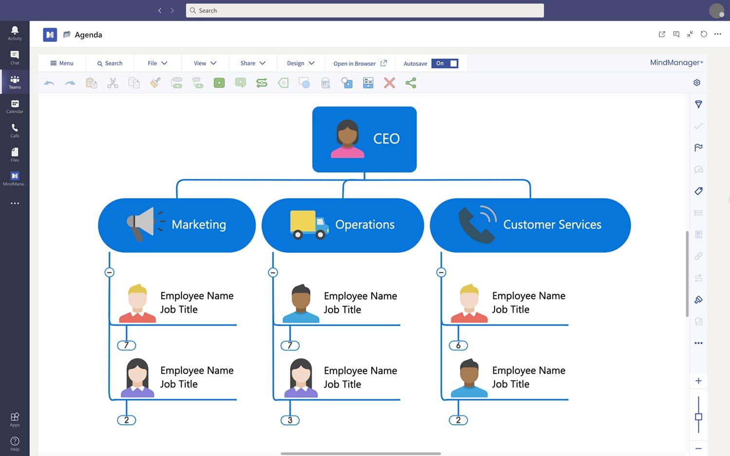Click the red delete X toolbar icon
730x456 pixels.
[389, 83]
